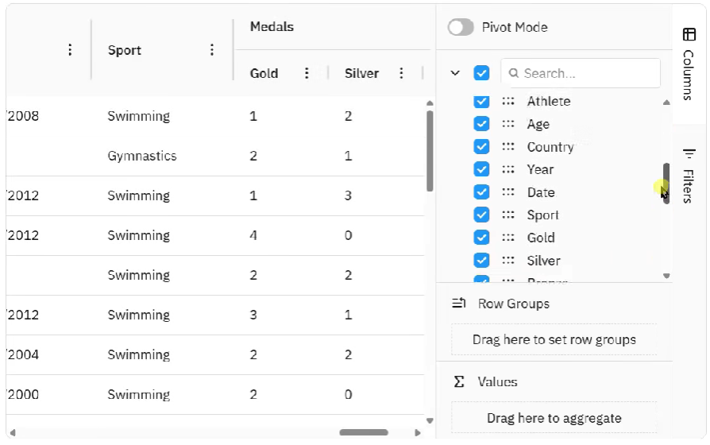Open the Silver column menu icon
Image resolution: width=710 pixels, height=445 pixels.
coord(402,73)
